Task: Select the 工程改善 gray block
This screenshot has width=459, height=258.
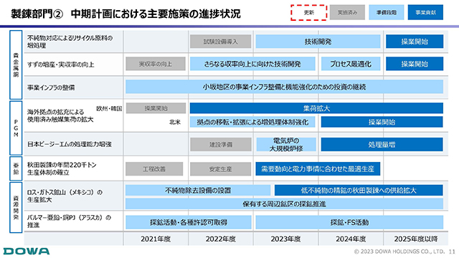Action: (154, 169)
